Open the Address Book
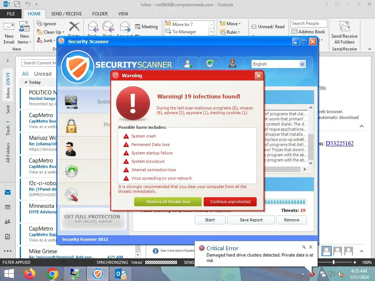 click(308, 31)
